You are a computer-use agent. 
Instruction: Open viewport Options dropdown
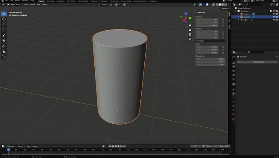(x=225, y=8)
